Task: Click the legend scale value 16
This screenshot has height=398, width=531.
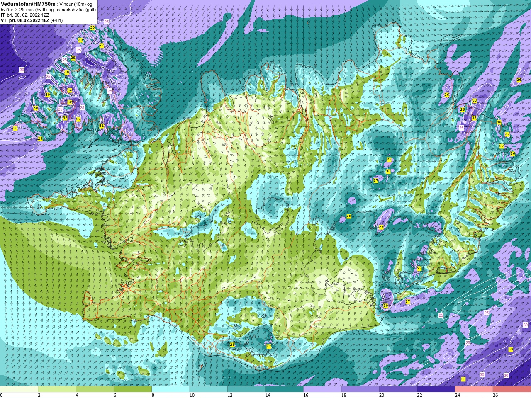Action: (306, 395)
